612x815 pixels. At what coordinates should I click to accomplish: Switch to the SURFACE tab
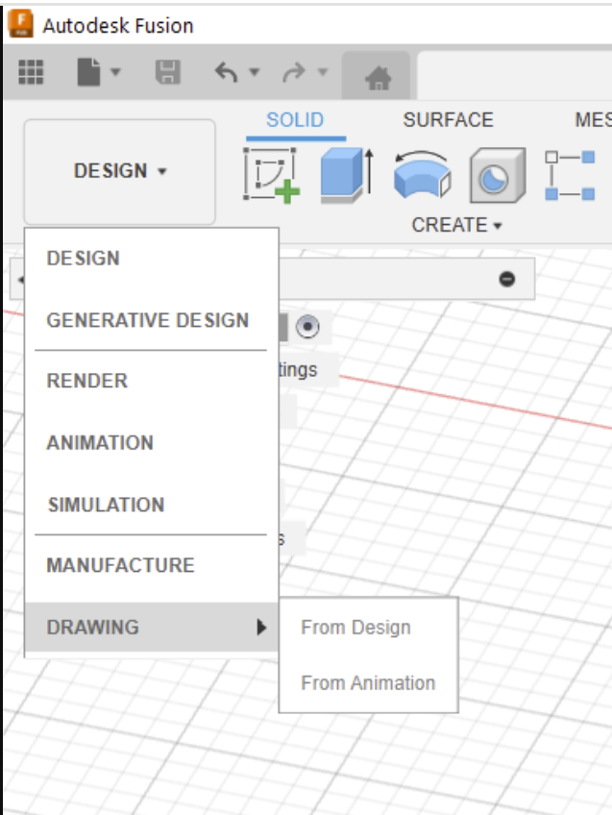click(448, 120)
